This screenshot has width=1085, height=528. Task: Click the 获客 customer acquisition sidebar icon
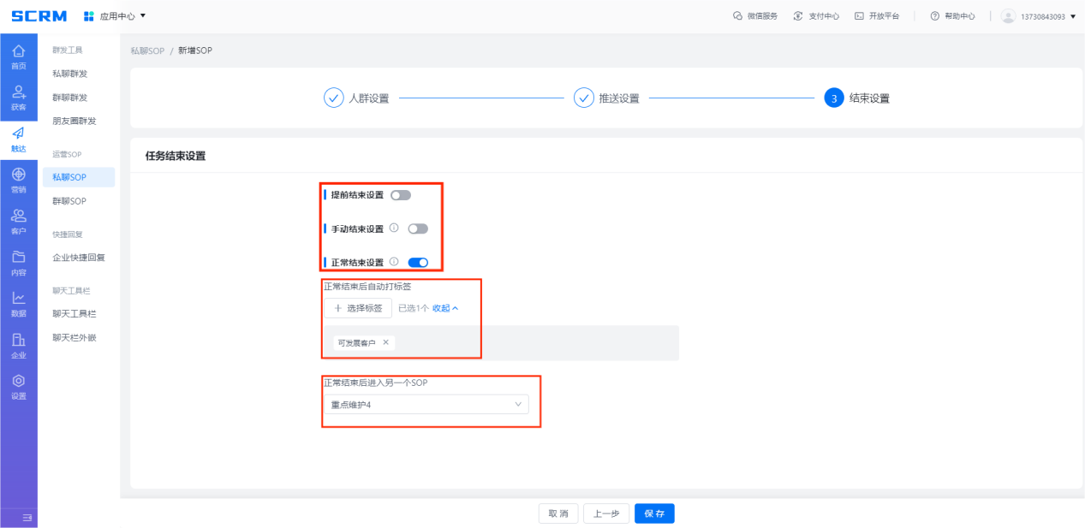coord(18,98)
